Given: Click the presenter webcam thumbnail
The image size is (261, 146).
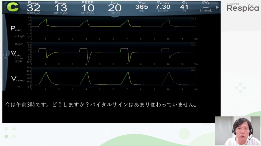Looking at the screenshot, I should point(238,131).
